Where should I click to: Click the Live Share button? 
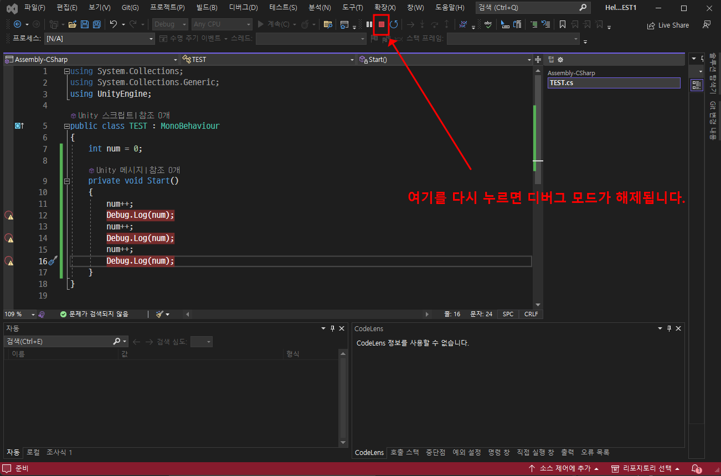coord(668,25)
